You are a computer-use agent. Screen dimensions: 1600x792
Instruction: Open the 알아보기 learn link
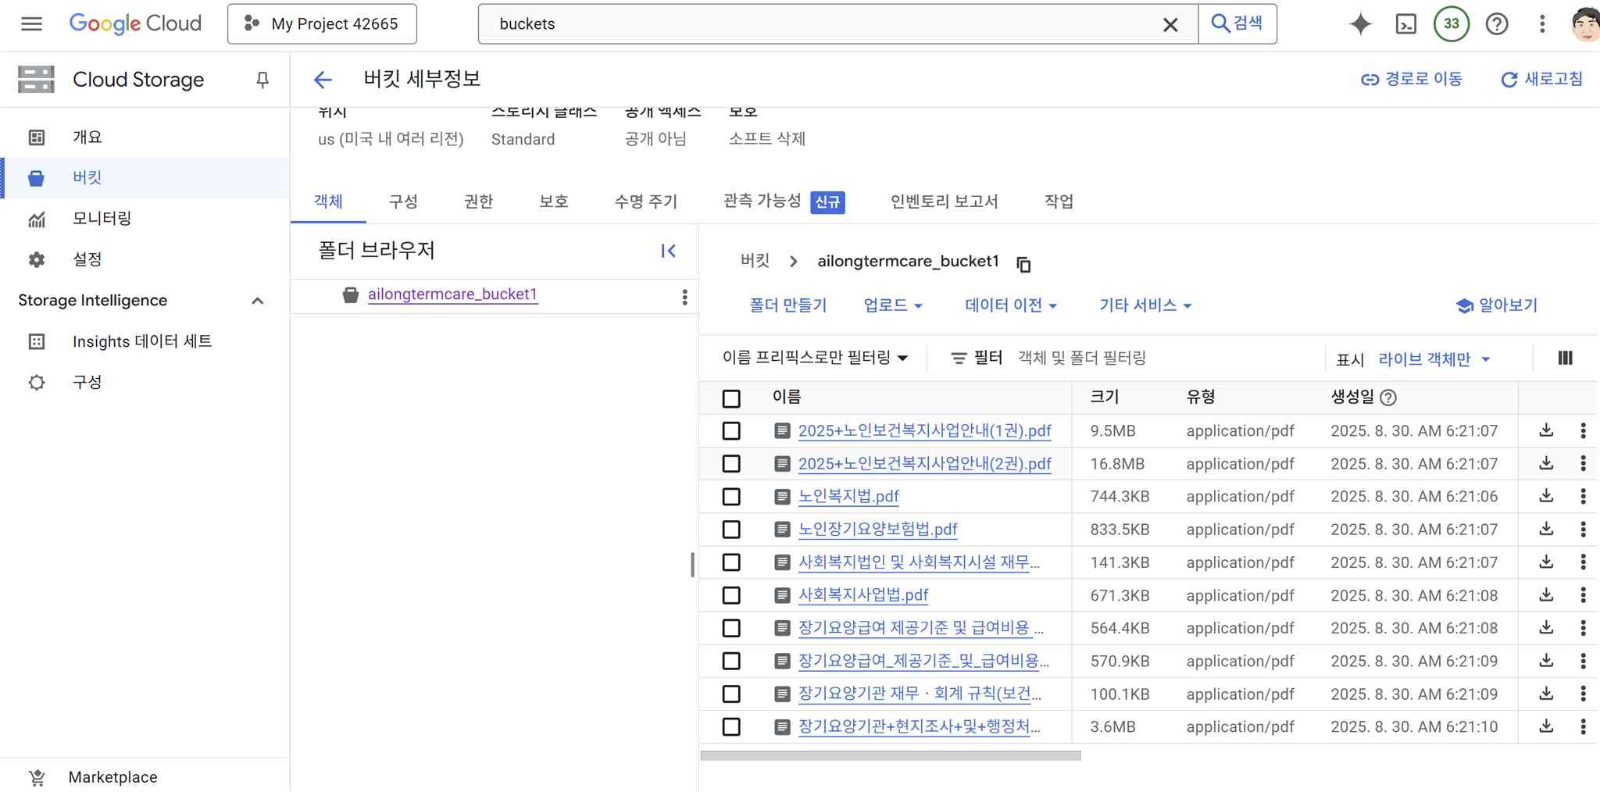pos(1498,305)
